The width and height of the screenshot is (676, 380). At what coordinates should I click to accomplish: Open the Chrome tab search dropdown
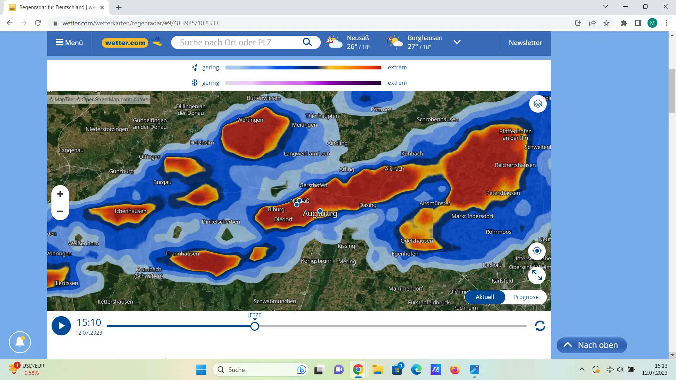click(x=605, y=7)
